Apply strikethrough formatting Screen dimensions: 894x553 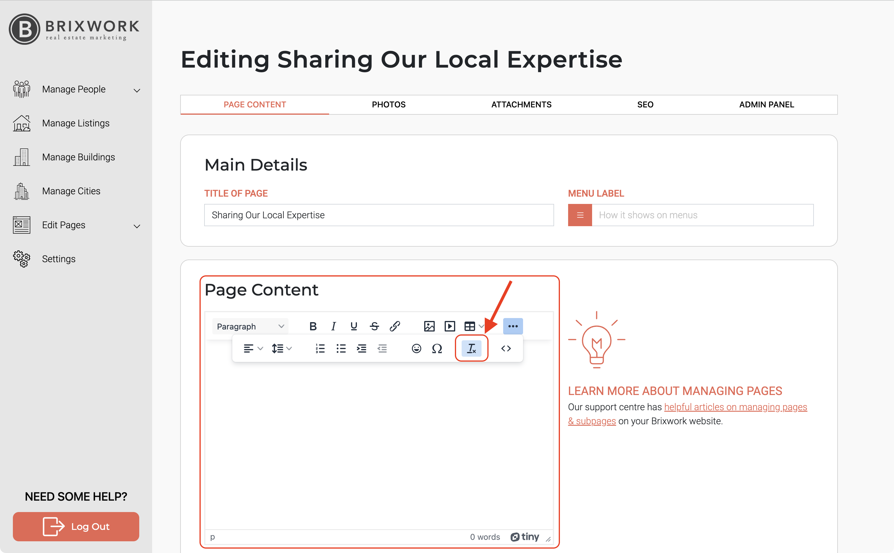(374, 326)
